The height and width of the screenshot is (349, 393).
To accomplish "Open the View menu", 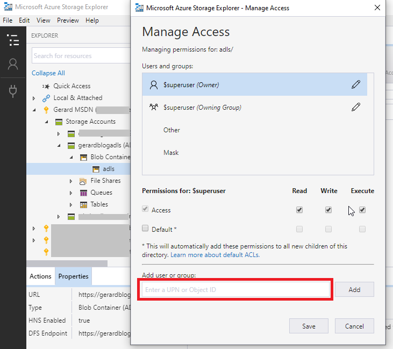I will [x=44, y=20].
